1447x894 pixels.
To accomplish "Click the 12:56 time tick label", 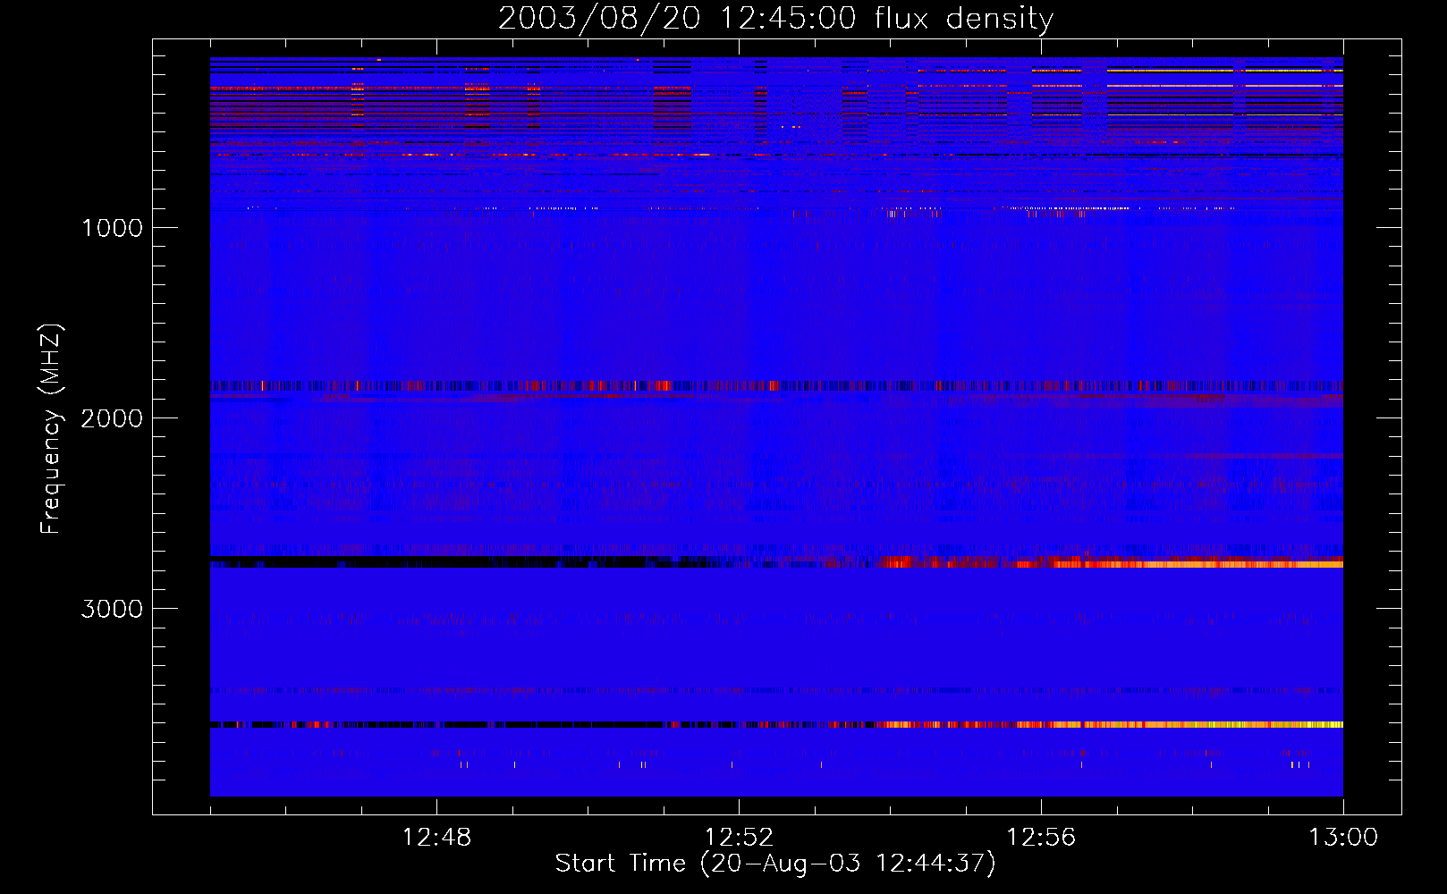I will tap(1041, 838).
